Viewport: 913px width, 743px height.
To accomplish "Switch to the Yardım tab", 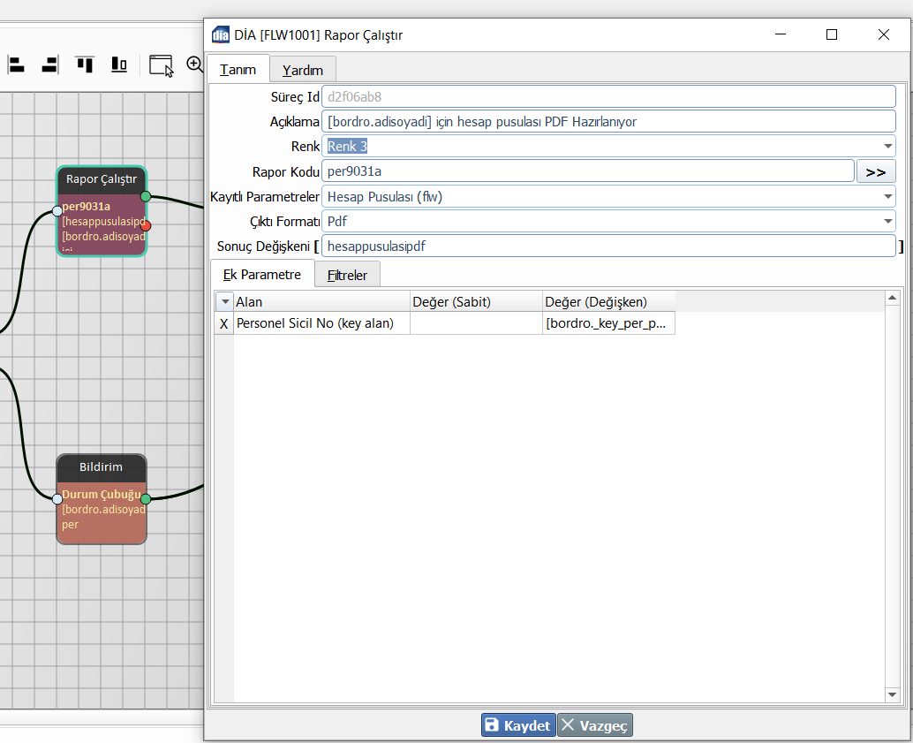I will (x=302, y=70).
